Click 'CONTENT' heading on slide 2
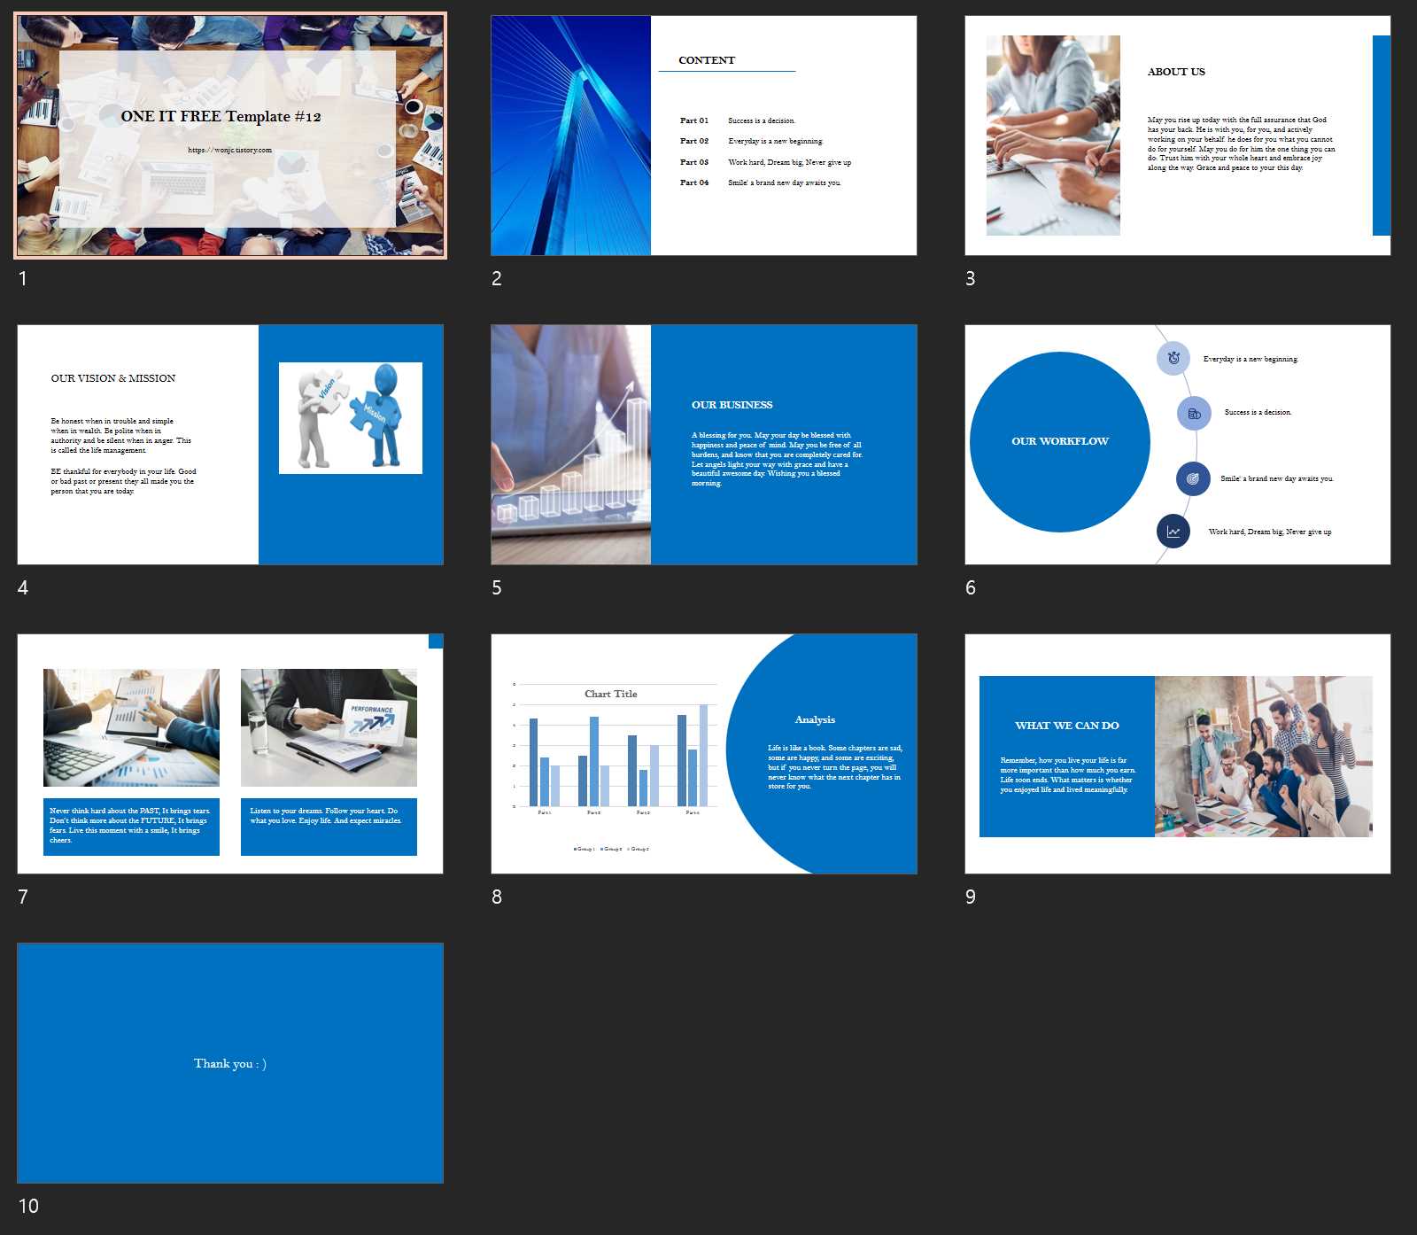 coord(707,60)
